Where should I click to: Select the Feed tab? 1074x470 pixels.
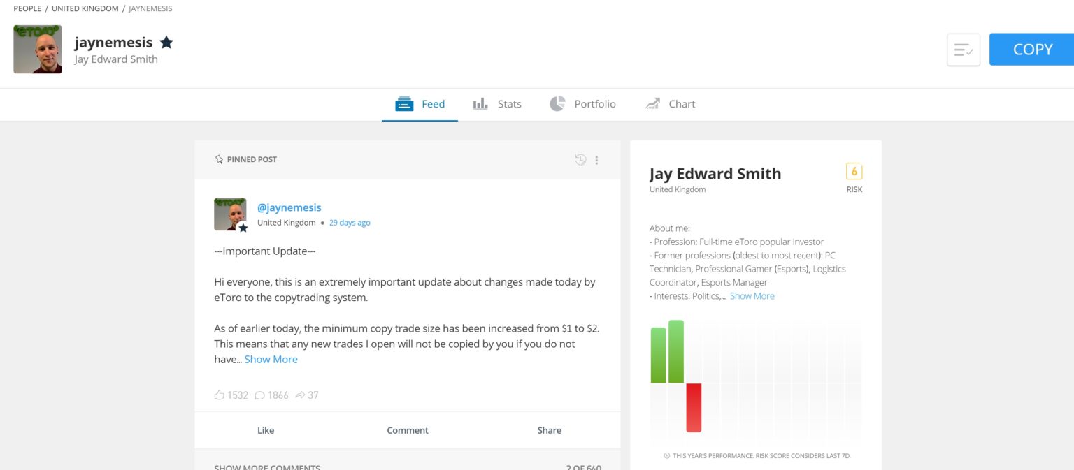[x=420, y=104]
